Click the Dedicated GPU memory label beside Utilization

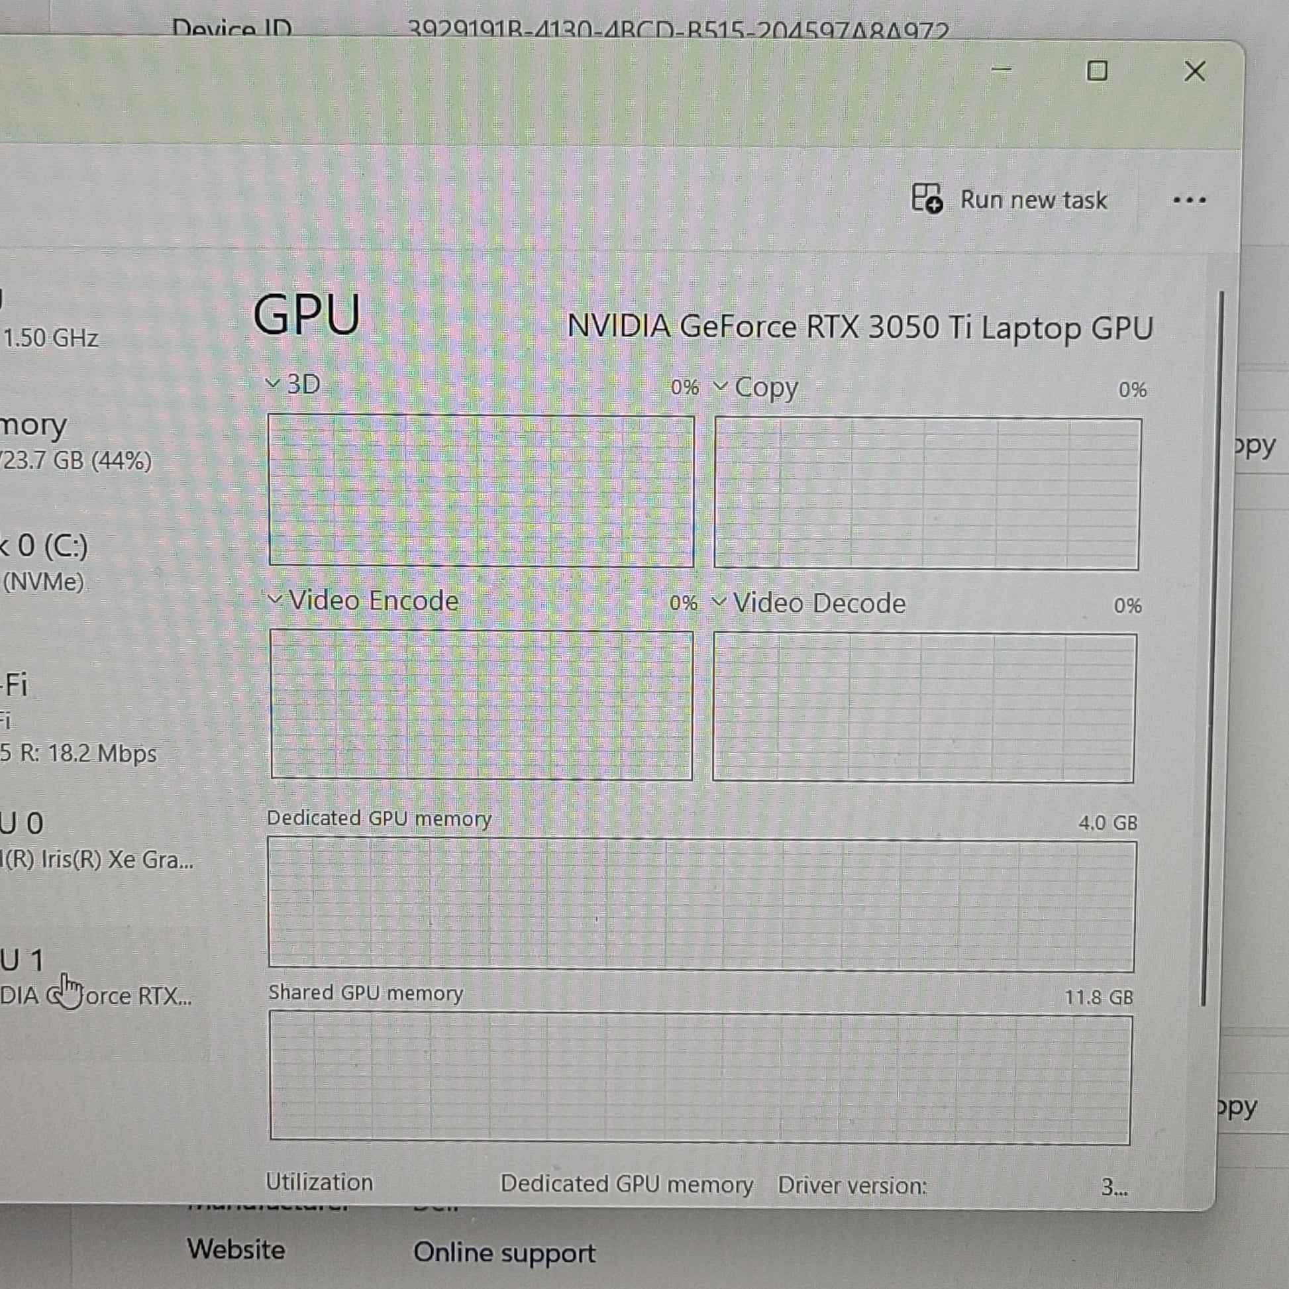(627, 1184)
